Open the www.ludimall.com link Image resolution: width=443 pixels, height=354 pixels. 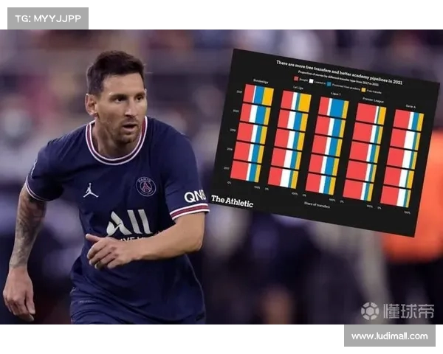(389, 336)
